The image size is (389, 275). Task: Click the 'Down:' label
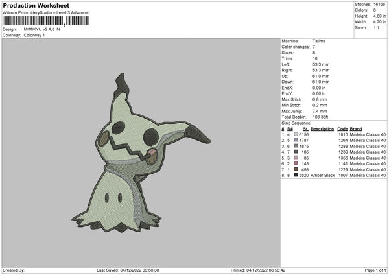(287, 82)
